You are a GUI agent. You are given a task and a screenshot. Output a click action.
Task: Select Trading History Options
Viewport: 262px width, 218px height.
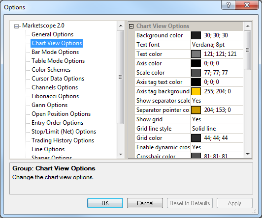[63, 140]
